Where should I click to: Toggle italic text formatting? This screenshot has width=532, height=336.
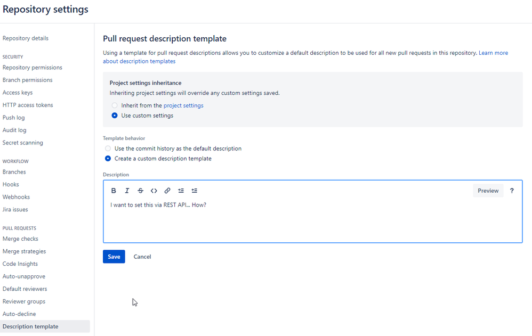click(x=127, y=191)
